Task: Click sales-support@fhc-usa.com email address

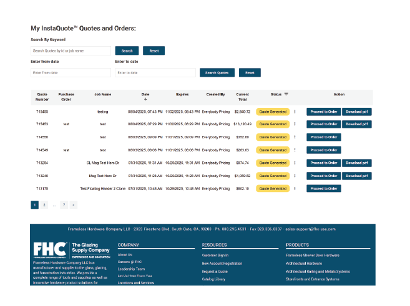Action: pyautogui.click(x=310, y=229)
